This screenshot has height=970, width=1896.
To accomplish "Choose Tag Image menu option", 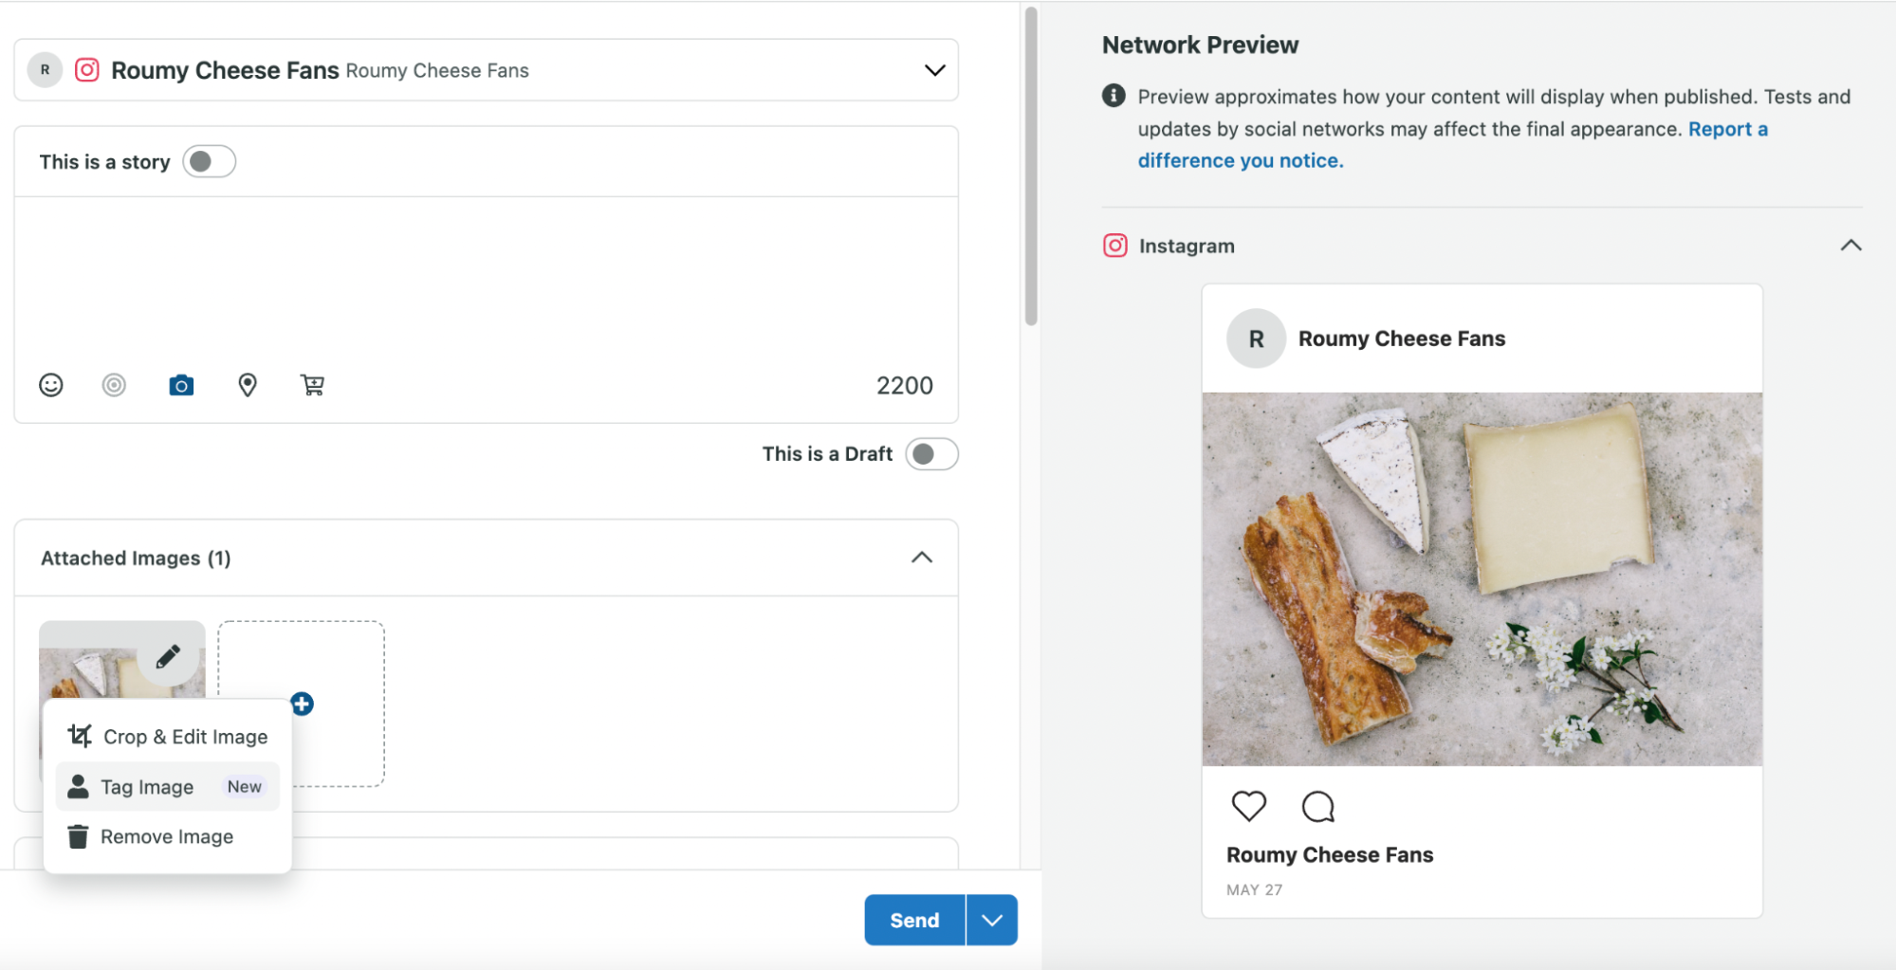I will tap(167, 787).
